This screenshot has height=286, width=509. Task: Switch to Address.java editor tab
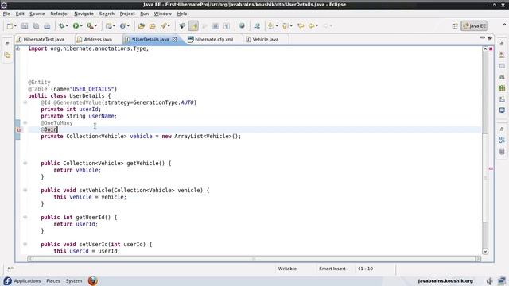click(x=95, y=39)
